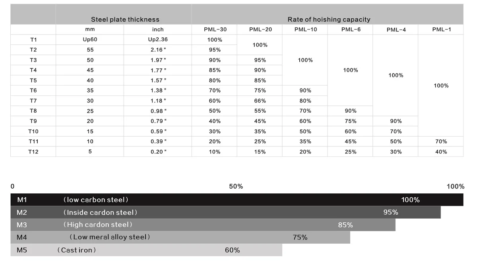Click the 50% scale label above the bars
The width and height of the screenshot is (477, 262).
(236, 187)
